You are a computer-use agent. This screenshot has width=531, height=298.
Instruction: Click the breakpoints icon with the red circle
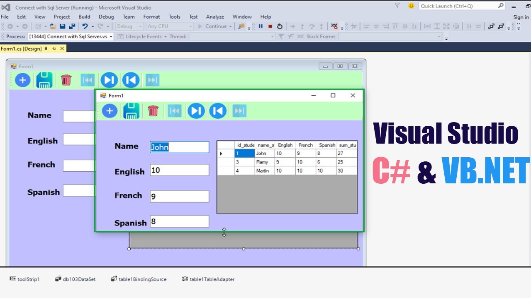(334, 26)
